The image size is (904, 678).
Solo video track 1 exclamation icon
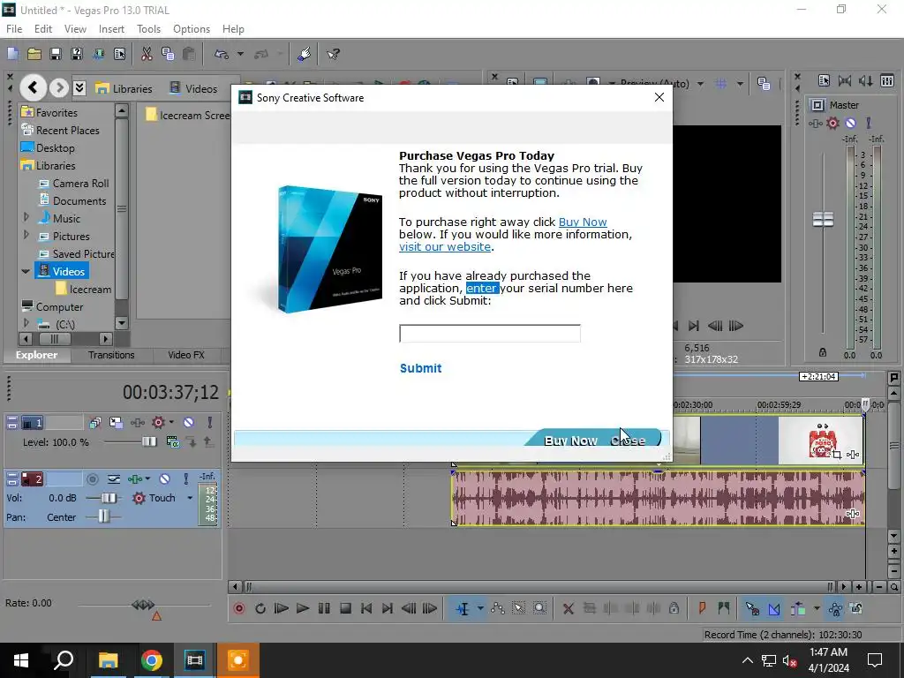click(x=210, y=423)
